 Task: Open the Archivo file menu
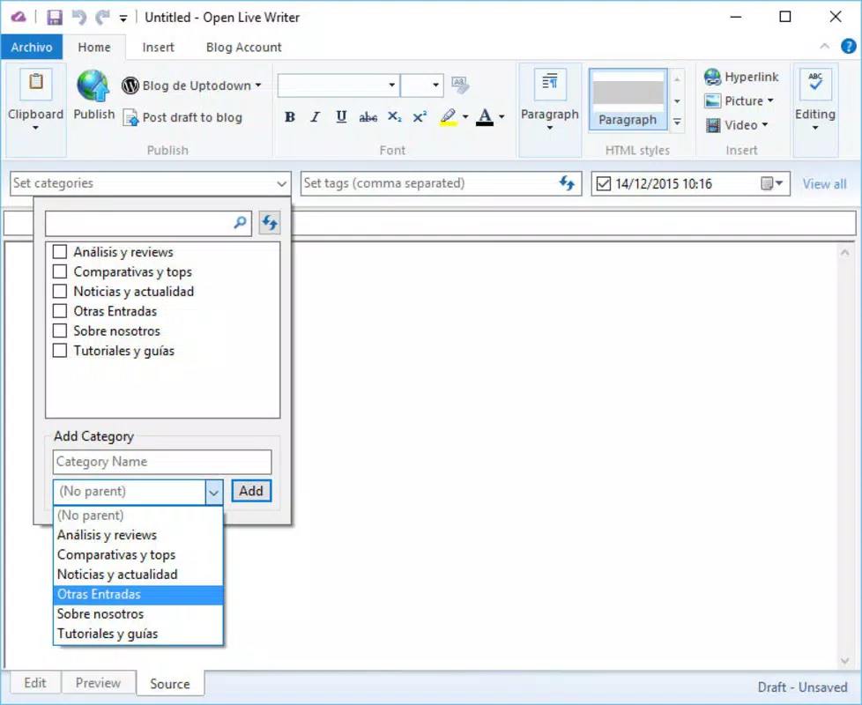(x=32, y=48)
